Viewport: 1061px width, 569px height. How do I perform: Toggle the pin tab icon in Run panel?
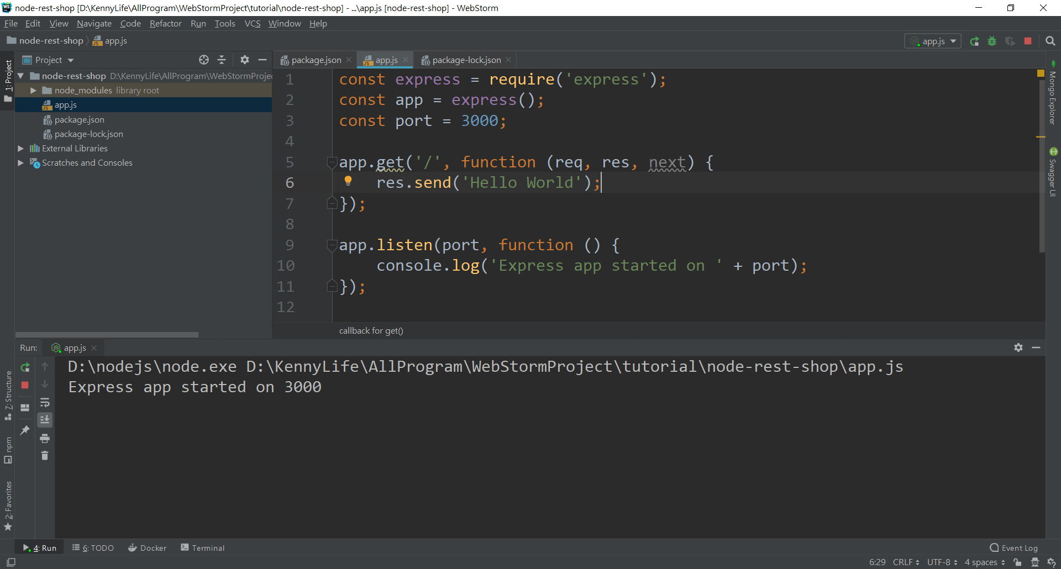tap(25, 430)
